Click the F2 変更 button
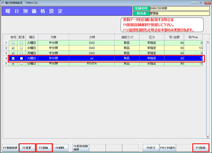The width and height of the screenshot is (212, 153). point(27,147)
